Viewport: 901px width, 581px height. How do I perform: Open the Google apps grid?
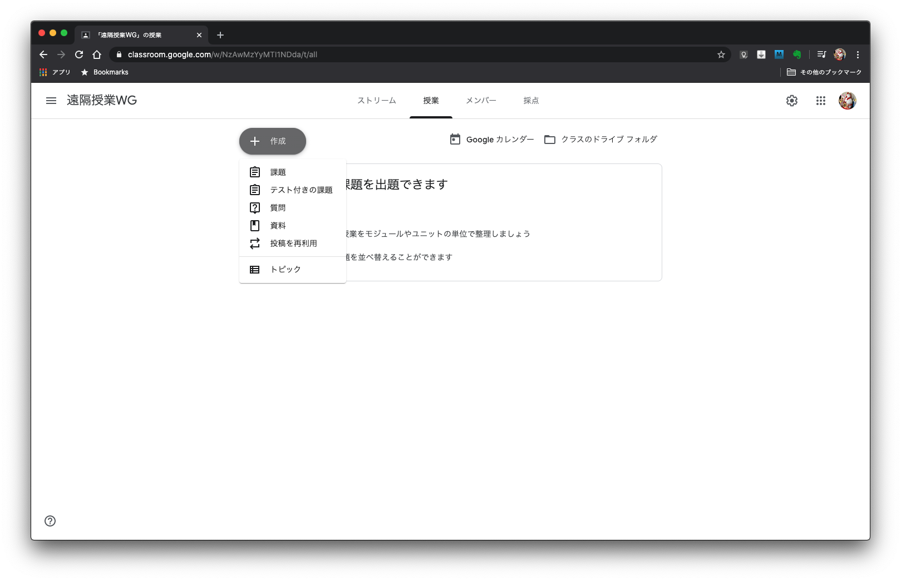[820, 101]
